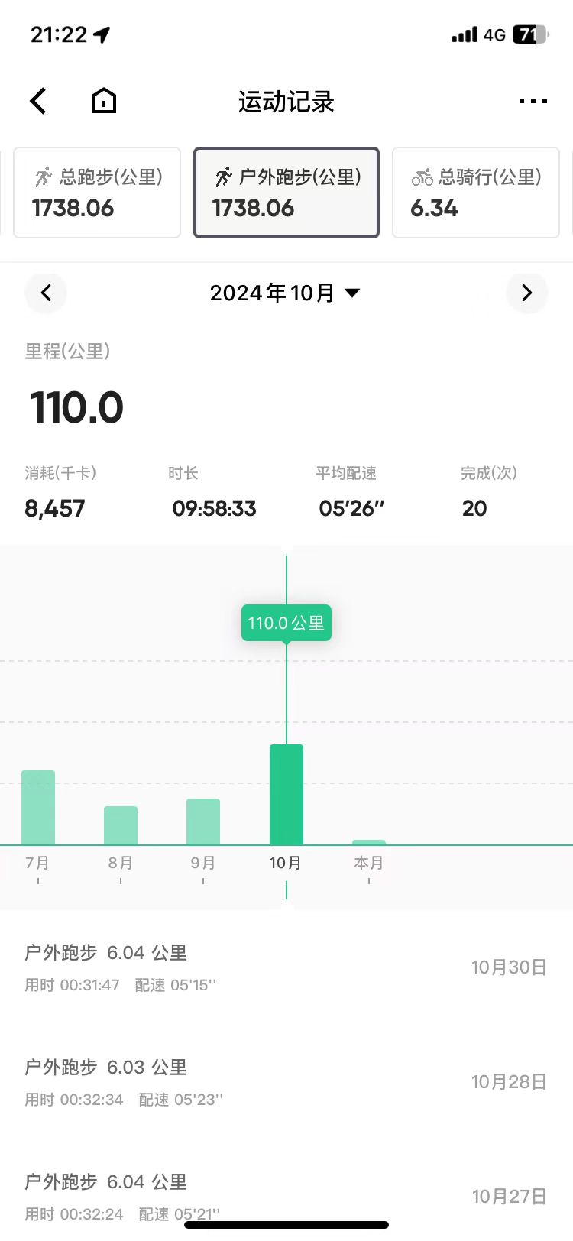This screenshot has height=1241, width=573.
Task: Tap the location arrow in status bar
Action: [102, 34]
